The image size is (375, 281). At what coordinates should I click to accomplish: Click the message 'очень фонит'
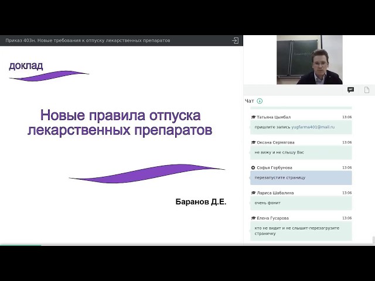point(301,203)
